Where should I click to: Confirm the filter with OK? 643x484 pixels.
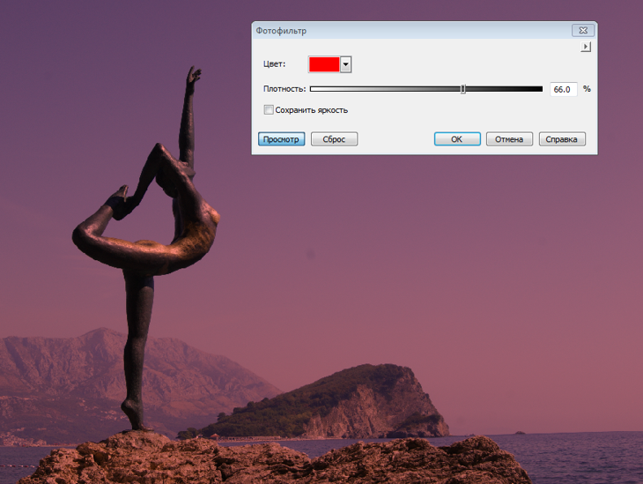pyautogui.click(x=456, y=139)
